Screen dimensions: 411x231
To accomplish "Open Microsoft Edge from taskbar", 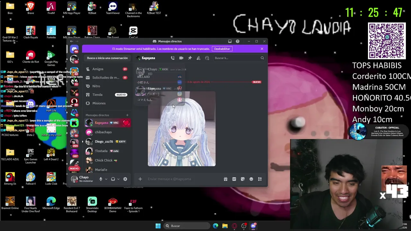I will (x=215, y=226).
